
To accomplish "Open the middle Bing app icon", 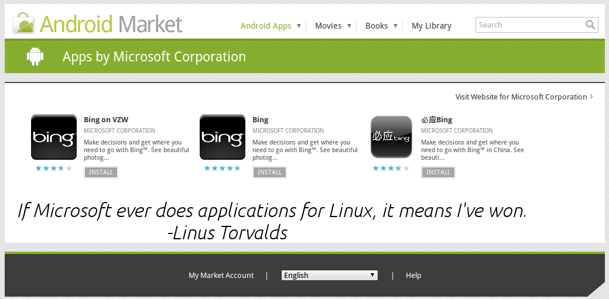I will coord(223,138).
